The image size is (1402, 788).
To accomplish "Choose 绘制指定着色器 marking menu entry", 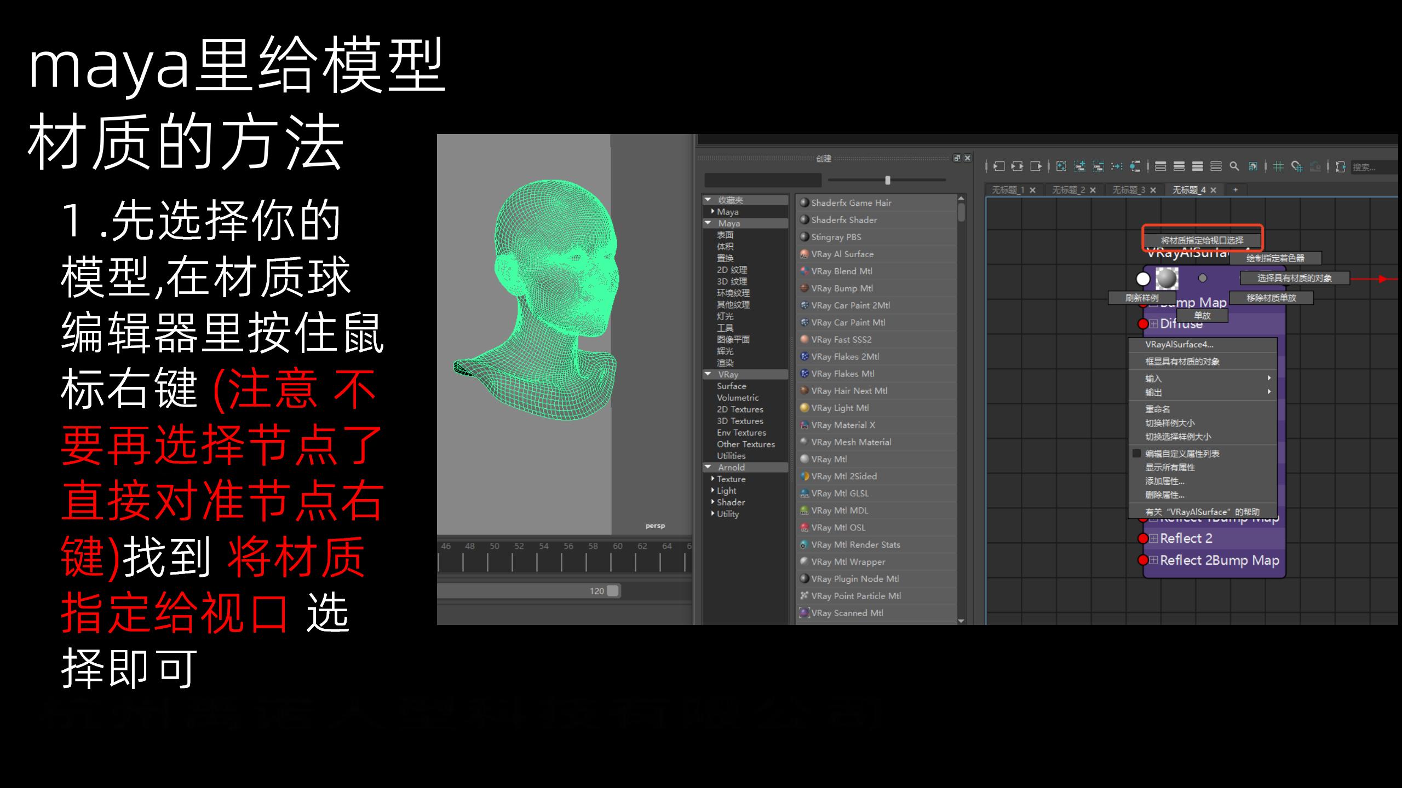I will (1275, 258).
